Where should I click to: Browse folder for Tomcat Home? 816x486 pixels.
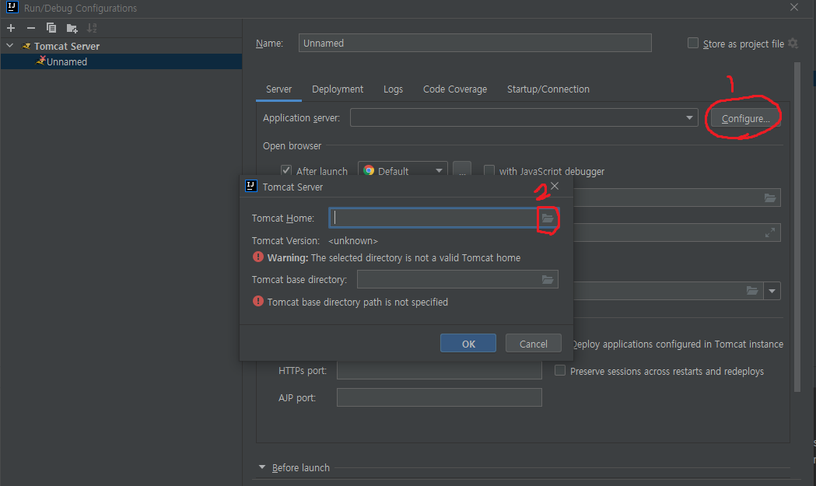548,218
